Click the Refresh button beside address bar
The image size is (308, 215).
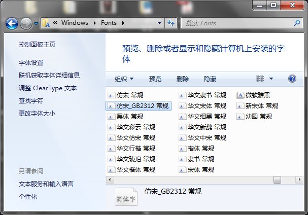(x=171, y=23)
